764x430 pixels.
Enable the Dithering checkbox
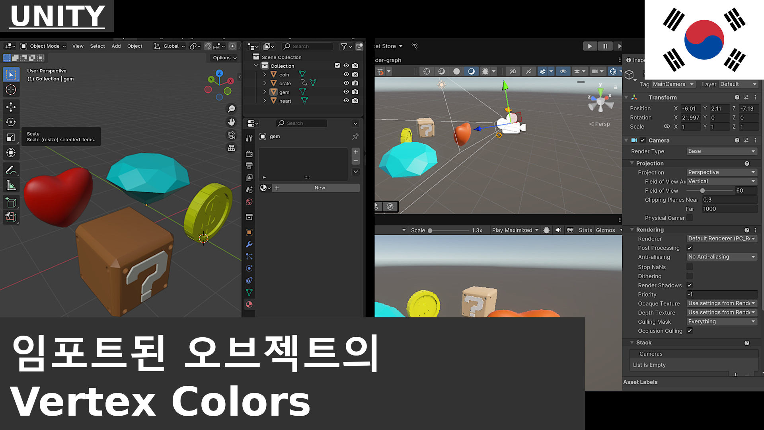point(690,276)
